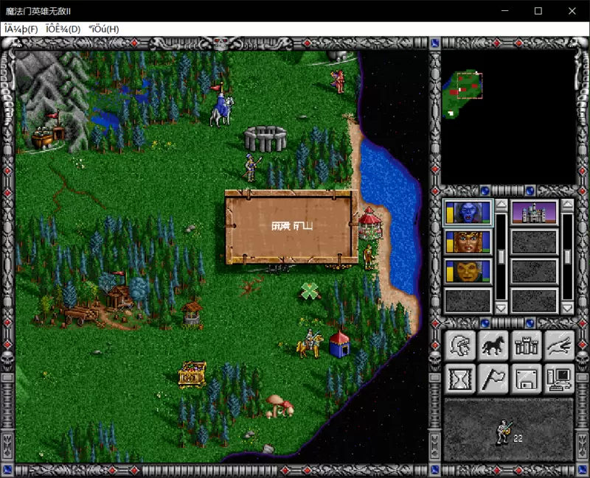Select the blue-faced hero portrait
The height and width of the screenshot is (478, 590).
468,213
